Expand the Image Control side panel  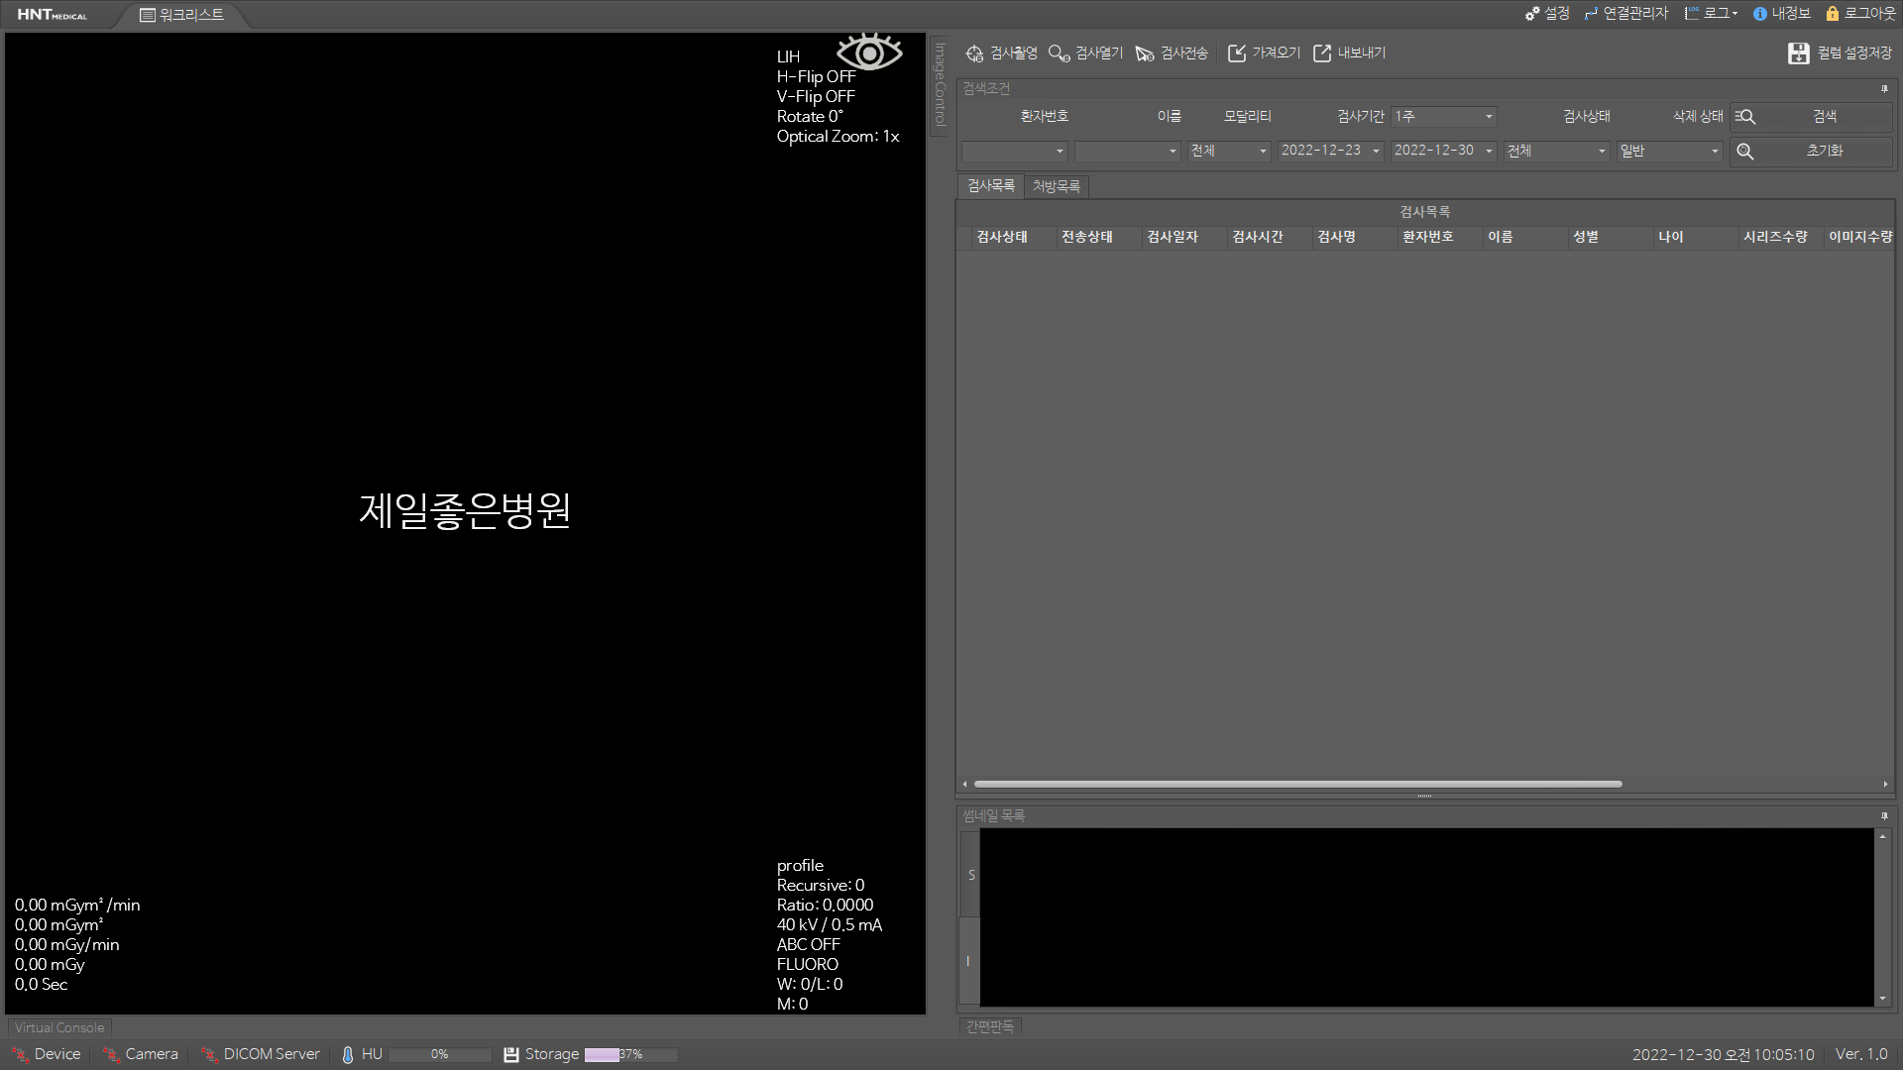pyautogui.click(x=940, y=84)
